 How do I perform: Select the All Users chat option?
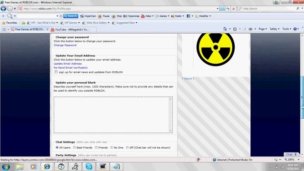click(x=57, y=148)
